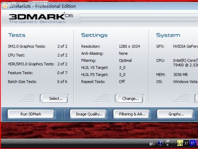Click the '0 of 7' feature tests value
Viewport: 198px width, 149px height.
(62, 73)
